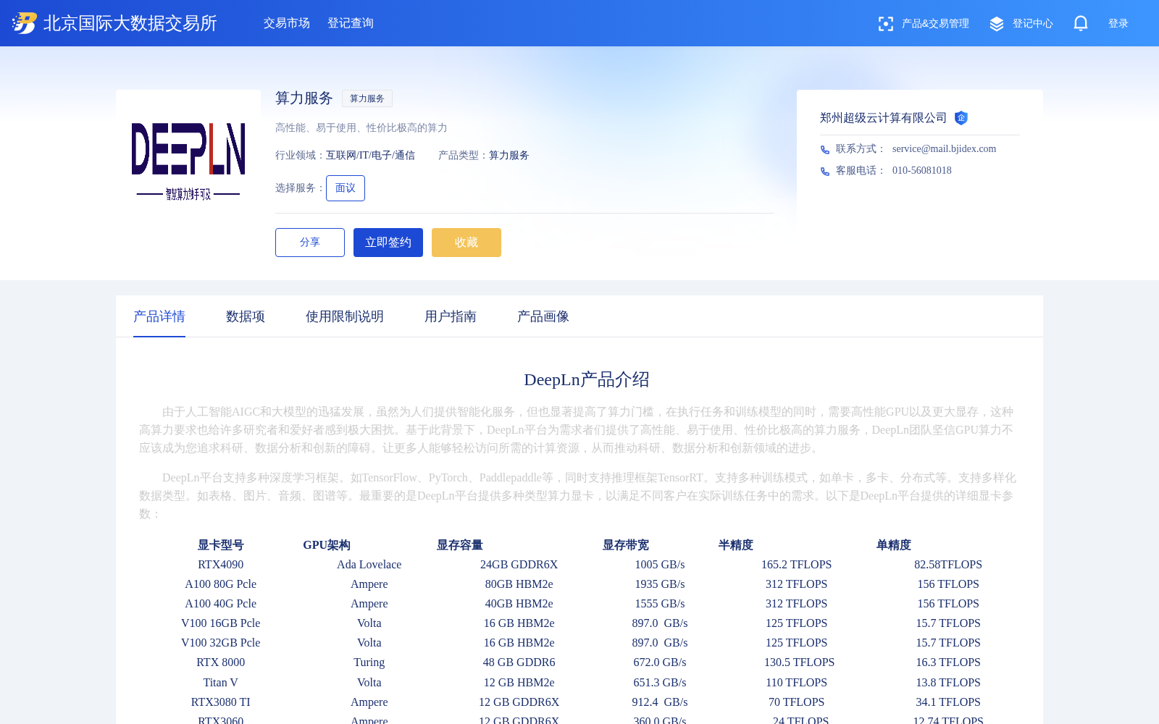1159x724 pixels.
Task: Open the DEEPLN product logo image
Action: pos(188,161)
